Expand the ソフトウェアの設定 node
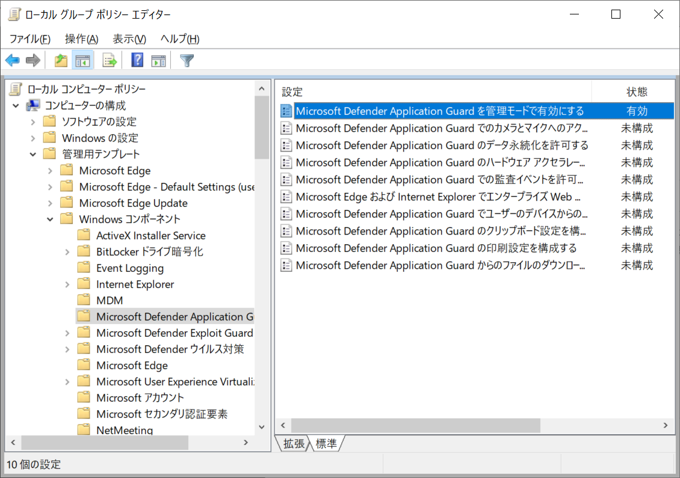This screenshot has height=478, width=680. coord(33,122)
